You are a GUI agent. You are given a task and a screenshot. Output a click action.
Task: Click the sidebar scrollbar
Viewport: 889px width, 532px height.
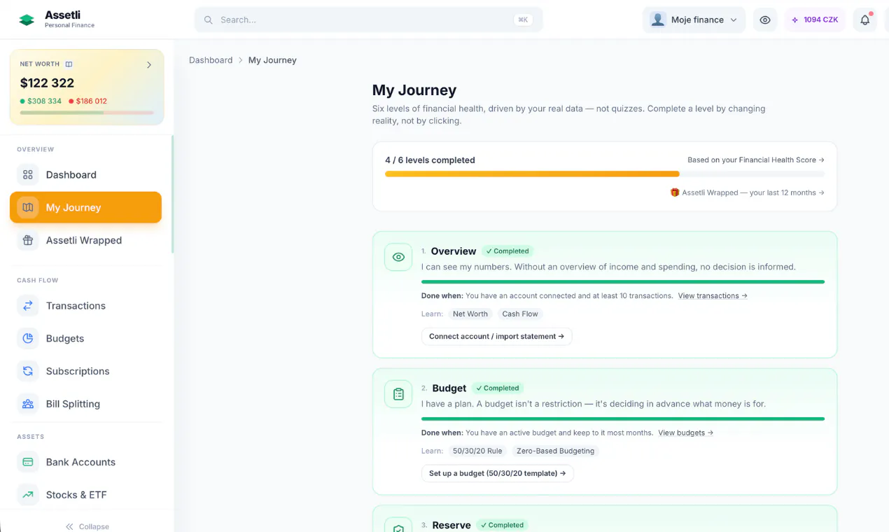point(172,195)
